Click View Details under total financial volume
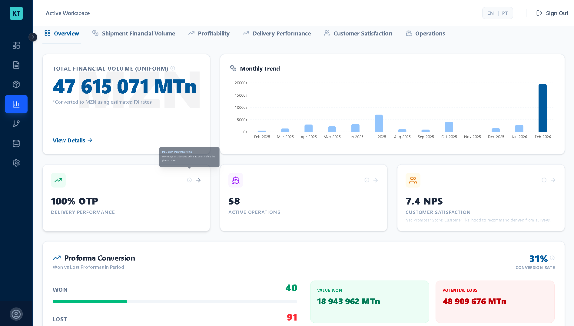Image resolution: width=574 pixels, height=326 pixels. tap(72, 140)
